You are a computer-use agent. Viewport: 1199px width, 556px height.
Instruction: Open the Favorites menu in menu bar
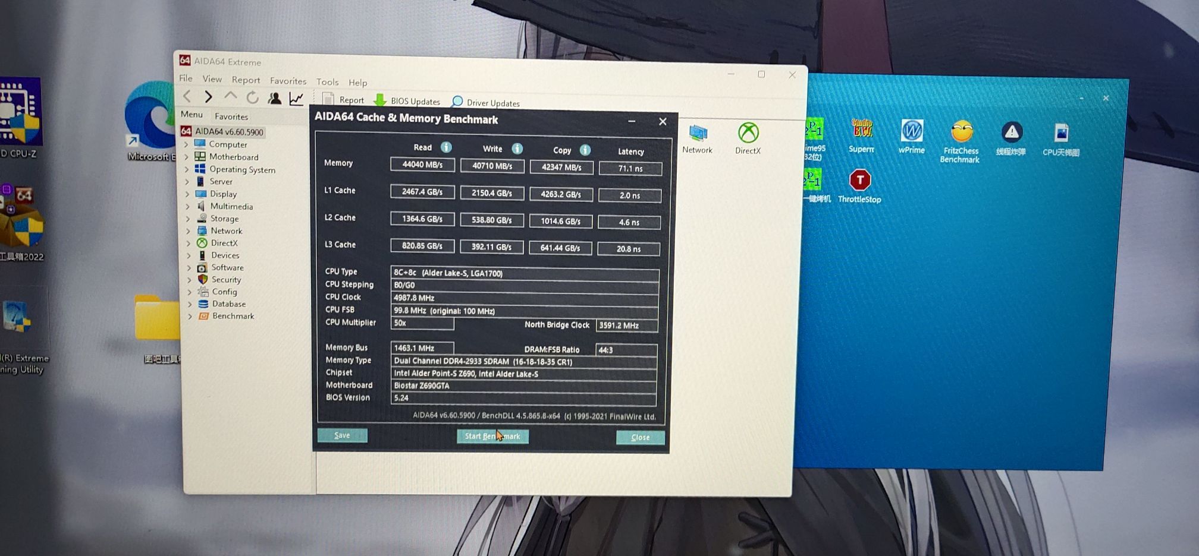[x=288, y=81]
